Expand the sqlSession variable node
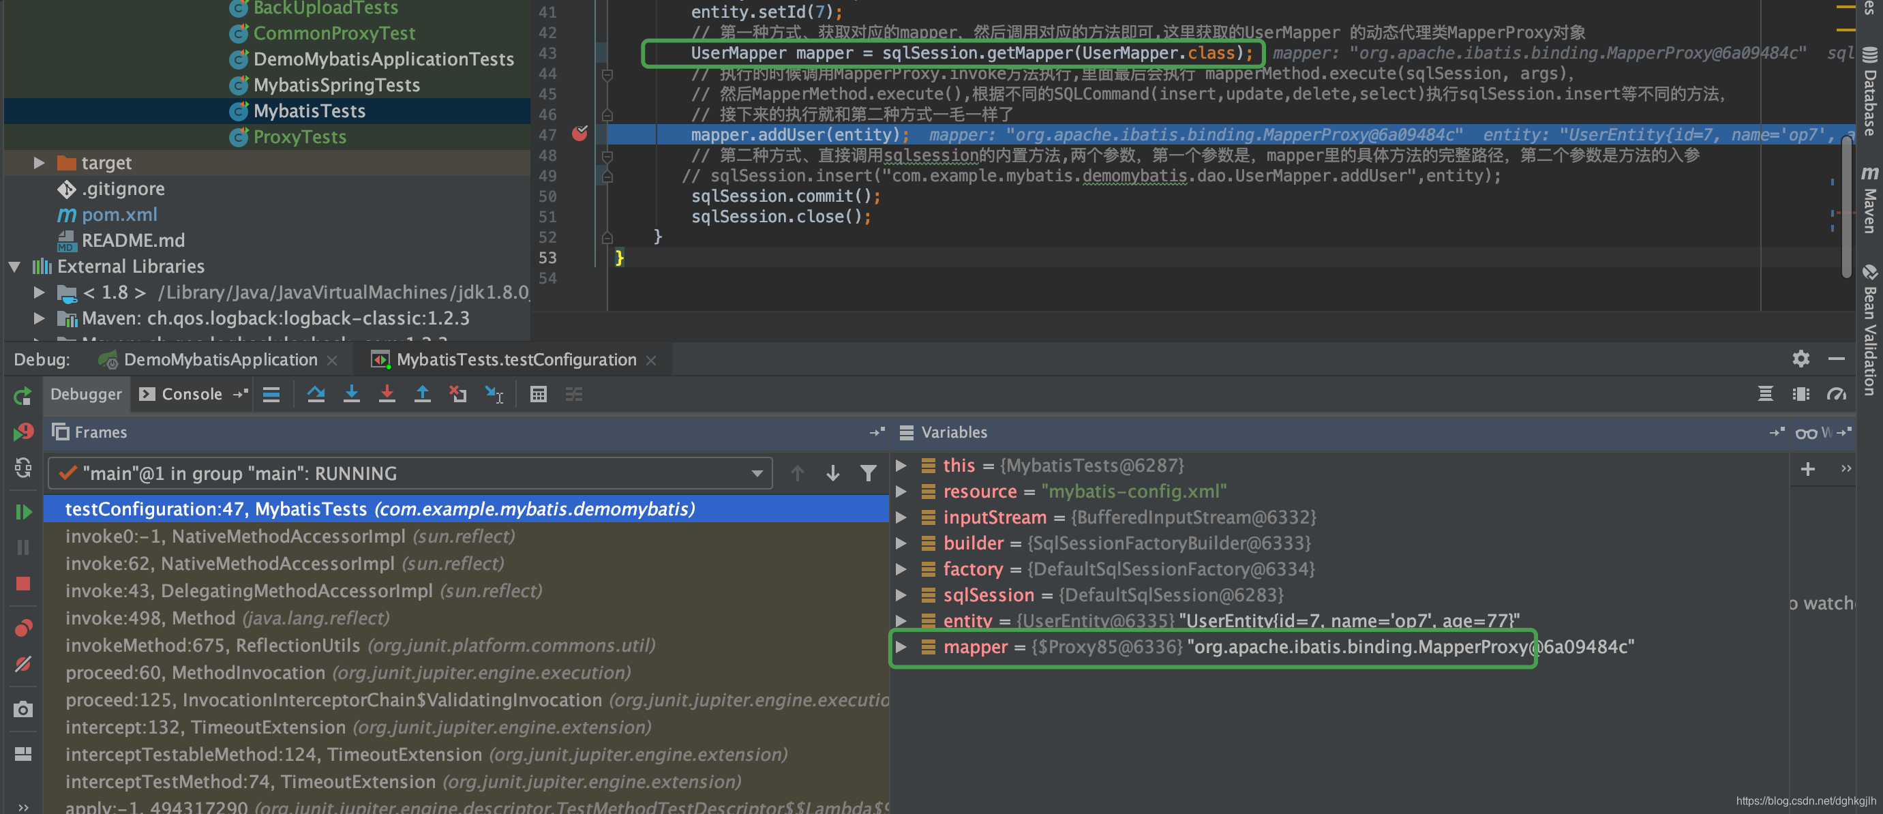1883x814 pixels. tap(901, 594)
